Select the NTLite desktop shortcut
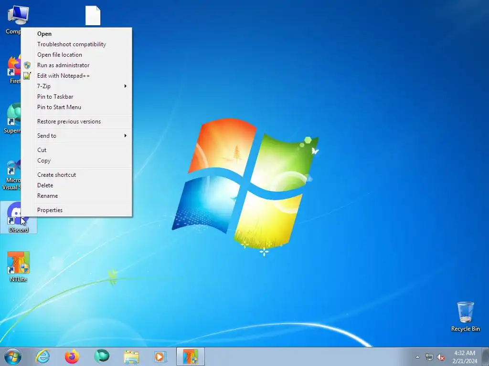Screen dimensions: 489x366 click(x=19, y=267)
